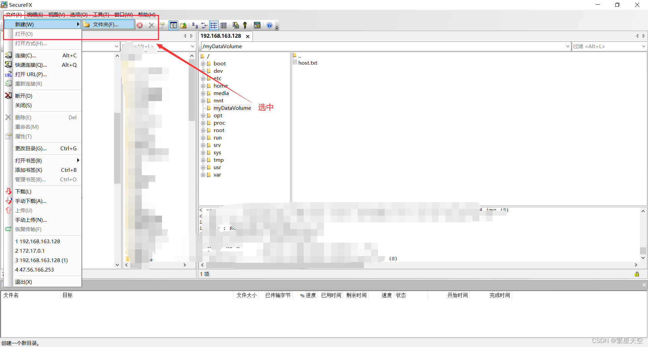Image resolution: width=648 pixels, height=347 pixels.
Task: Expand the 打开书签(B) submenu
Action: (43, 161)
